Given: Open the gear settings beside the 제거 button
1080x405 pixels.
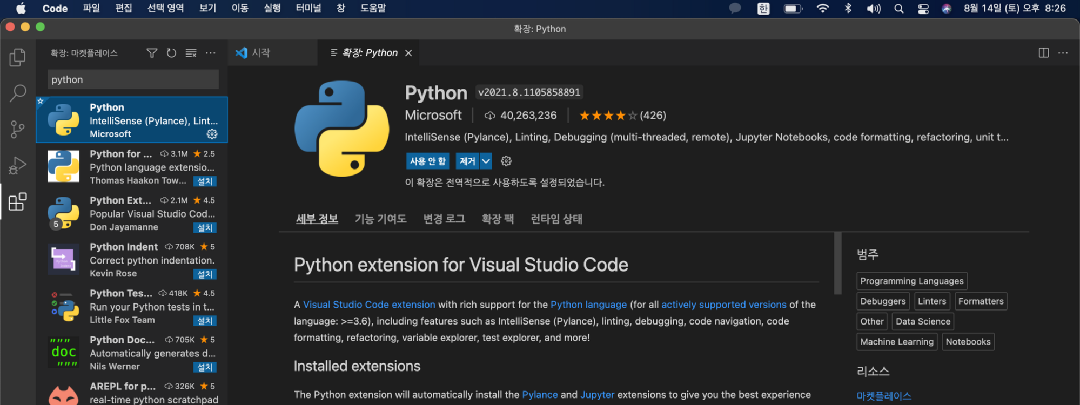Looking at the screenshot, I should [506, 161].
